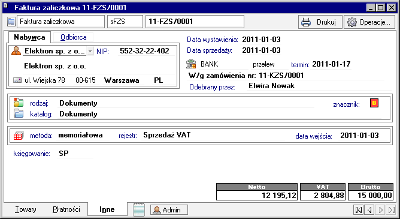Maximize the Faktura zaliczkowa window

click(x=380, y=8)
